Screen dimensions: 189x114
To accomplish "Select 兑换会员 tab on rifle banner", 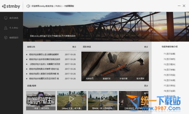I will pyautogui.click(x=90, y=78).
